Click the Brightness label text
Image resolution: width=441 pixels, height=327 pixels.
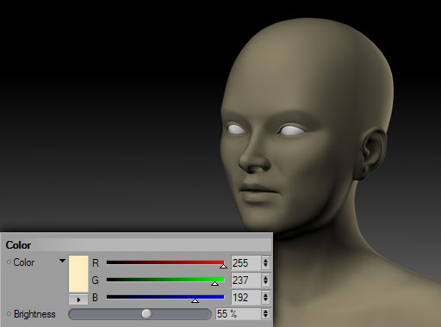[x=34, y=314]
